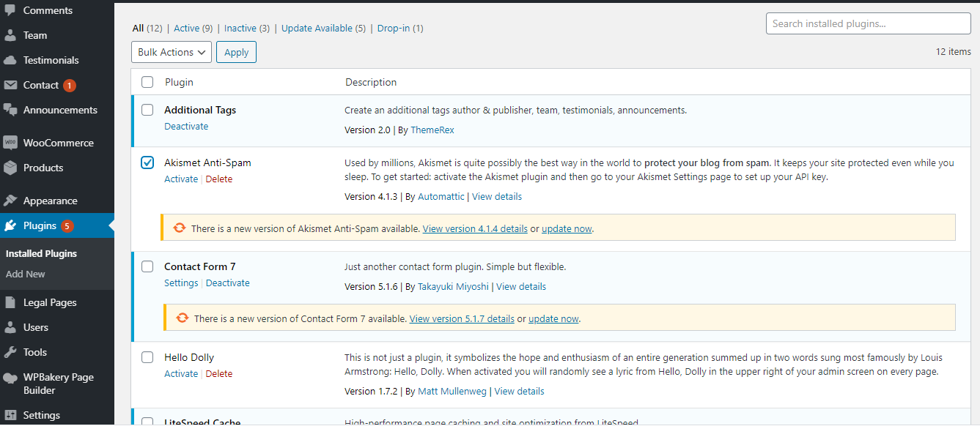Open Team in the admin menu
This screenshot has width=980, height=426.
tap(35, 35)
